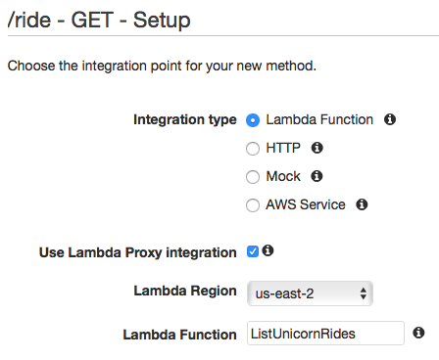The width and height of the screenshot is (439, 360).
Task: Click the info icon beside Lambda Function radio option
Action: coord(390,119)
